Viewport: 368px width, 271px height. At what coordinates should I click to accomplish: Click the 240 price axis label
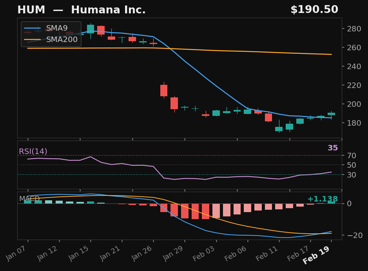(x=354, y=66)
